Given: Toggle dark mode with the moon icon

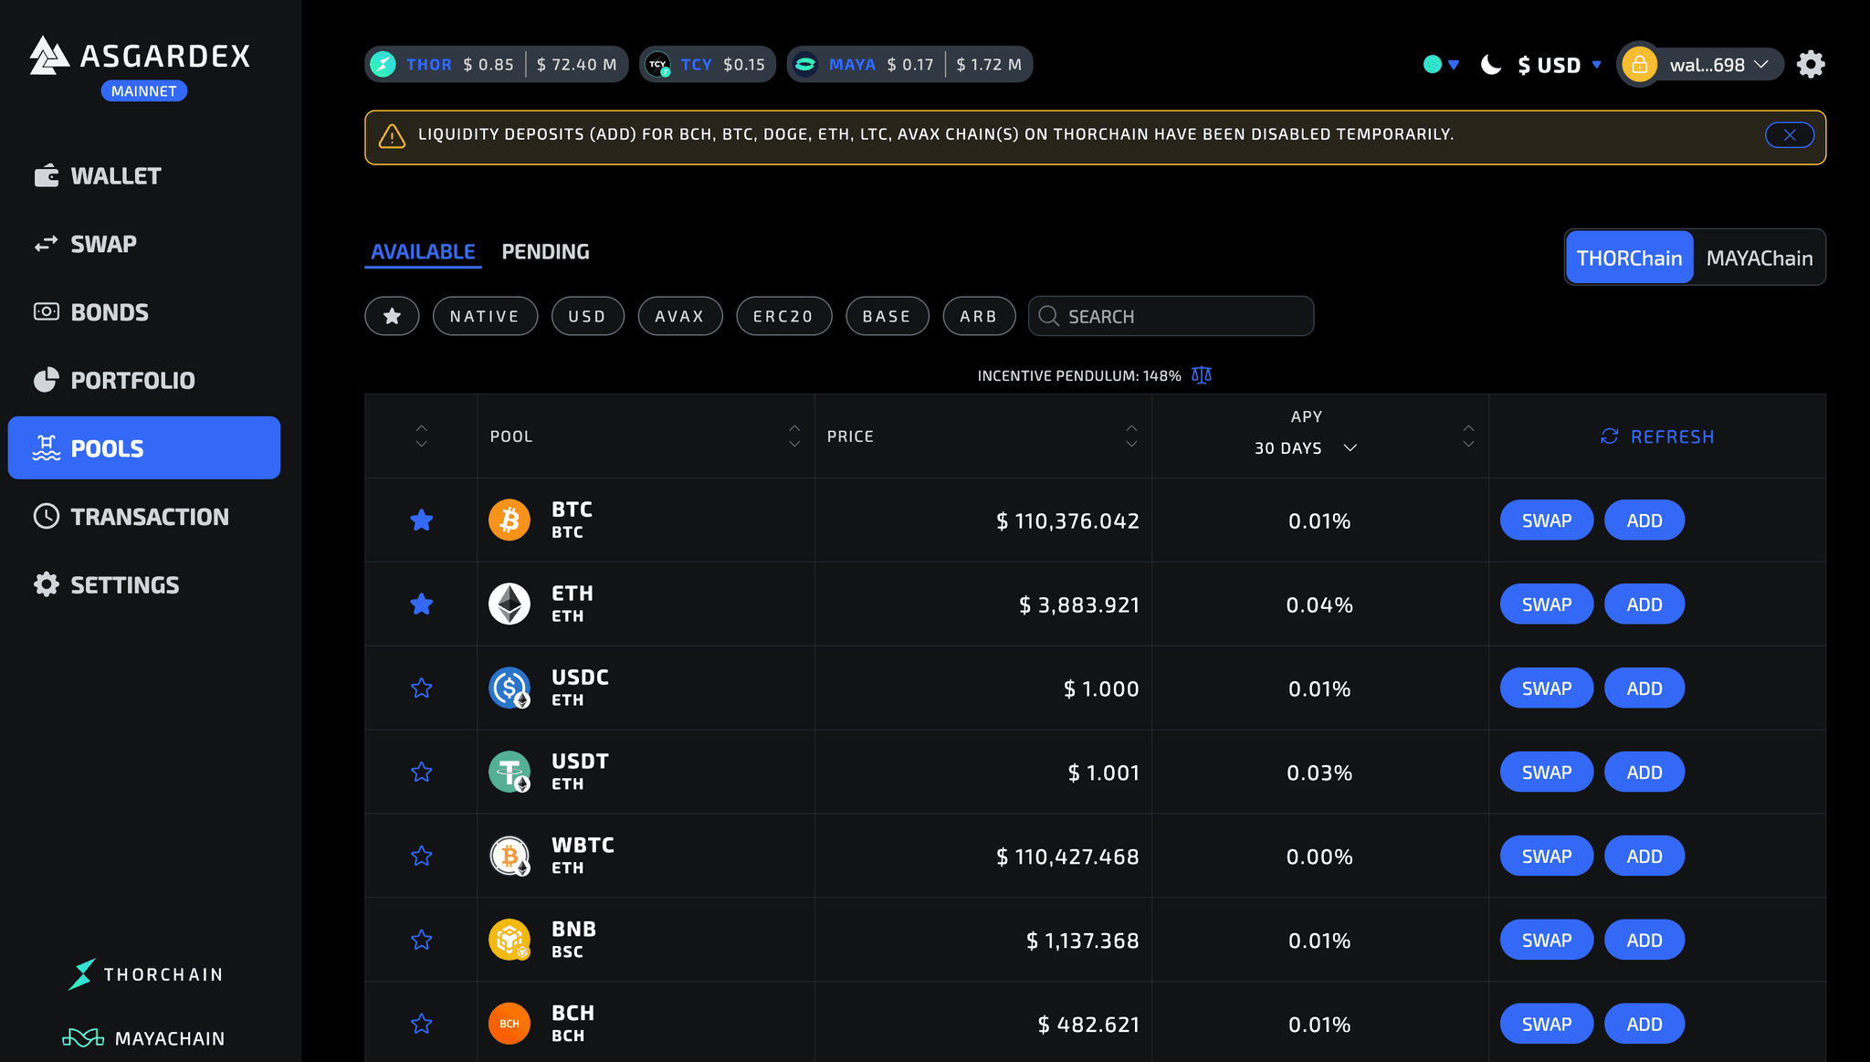Looking at the screenshot, I should 1490,64.
